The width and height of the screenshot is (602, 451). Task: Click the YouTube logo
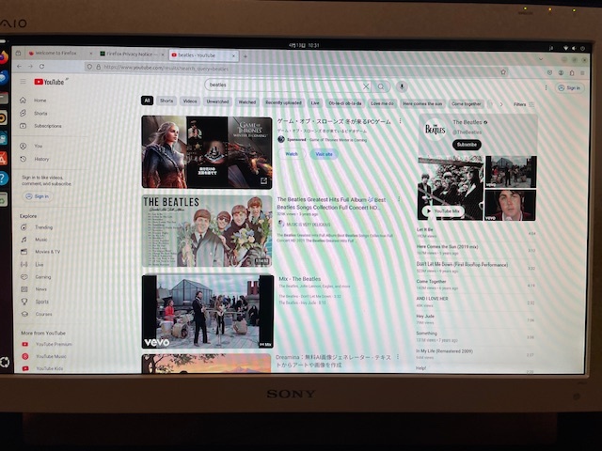coord(49,82)
